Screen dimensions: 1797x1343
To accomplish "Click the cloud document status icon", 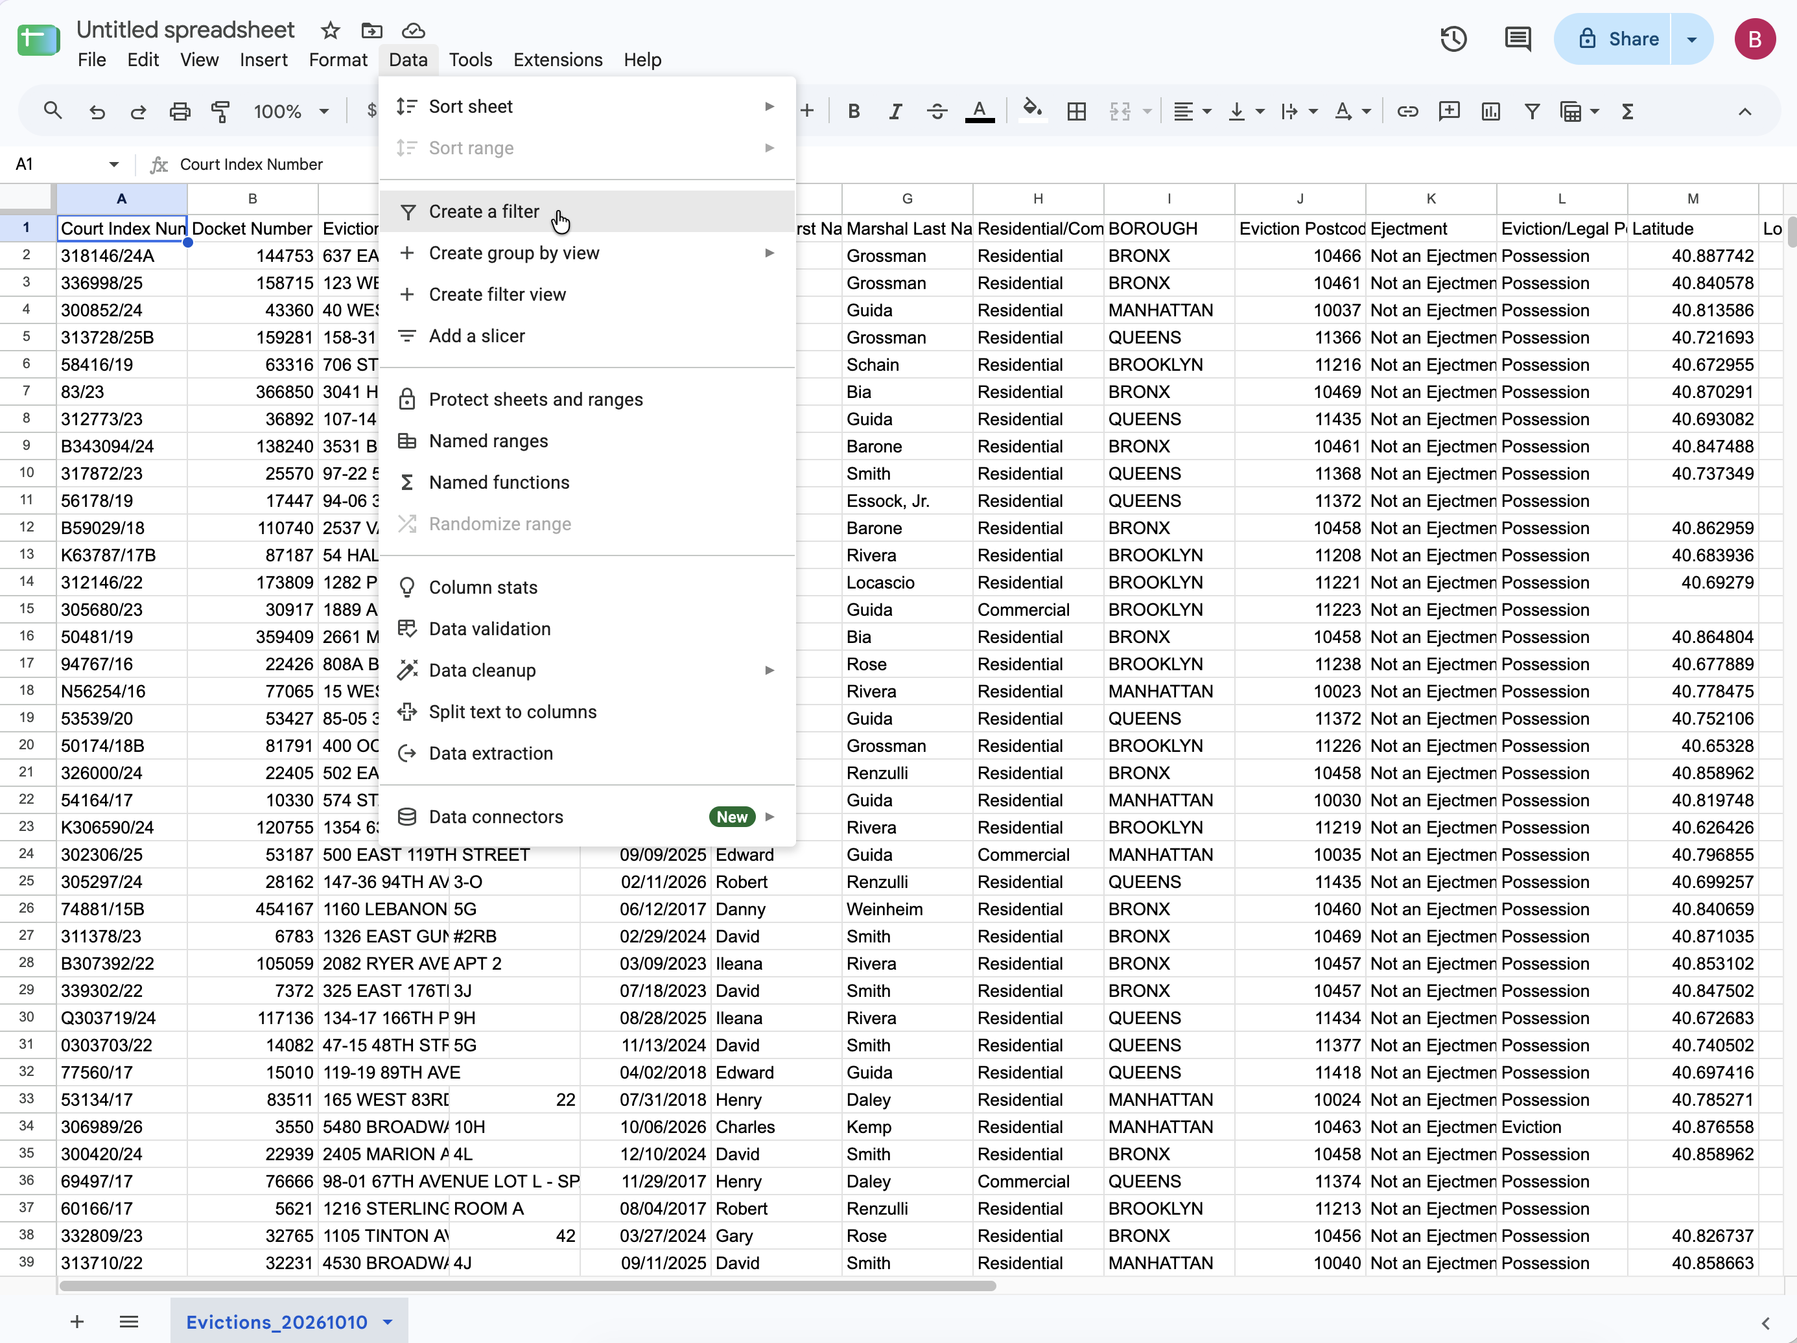I will 414,31.
